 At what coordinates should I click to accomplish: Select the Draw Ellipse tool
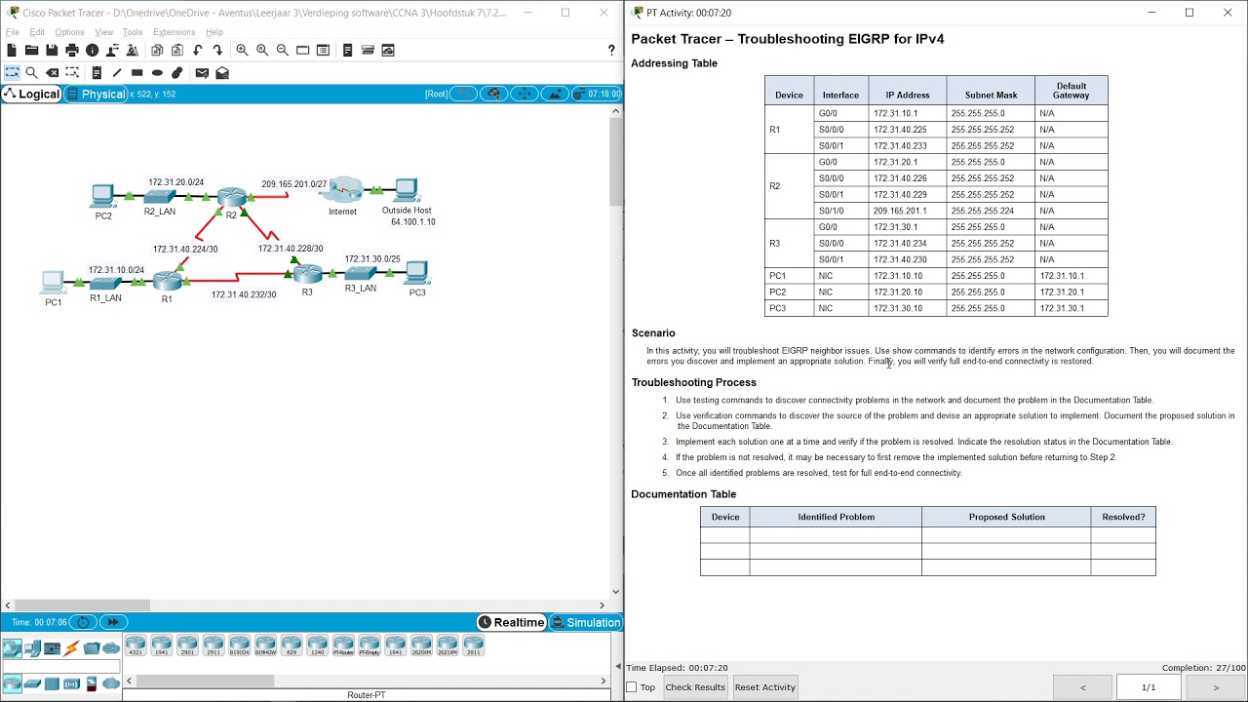[157, 73]
